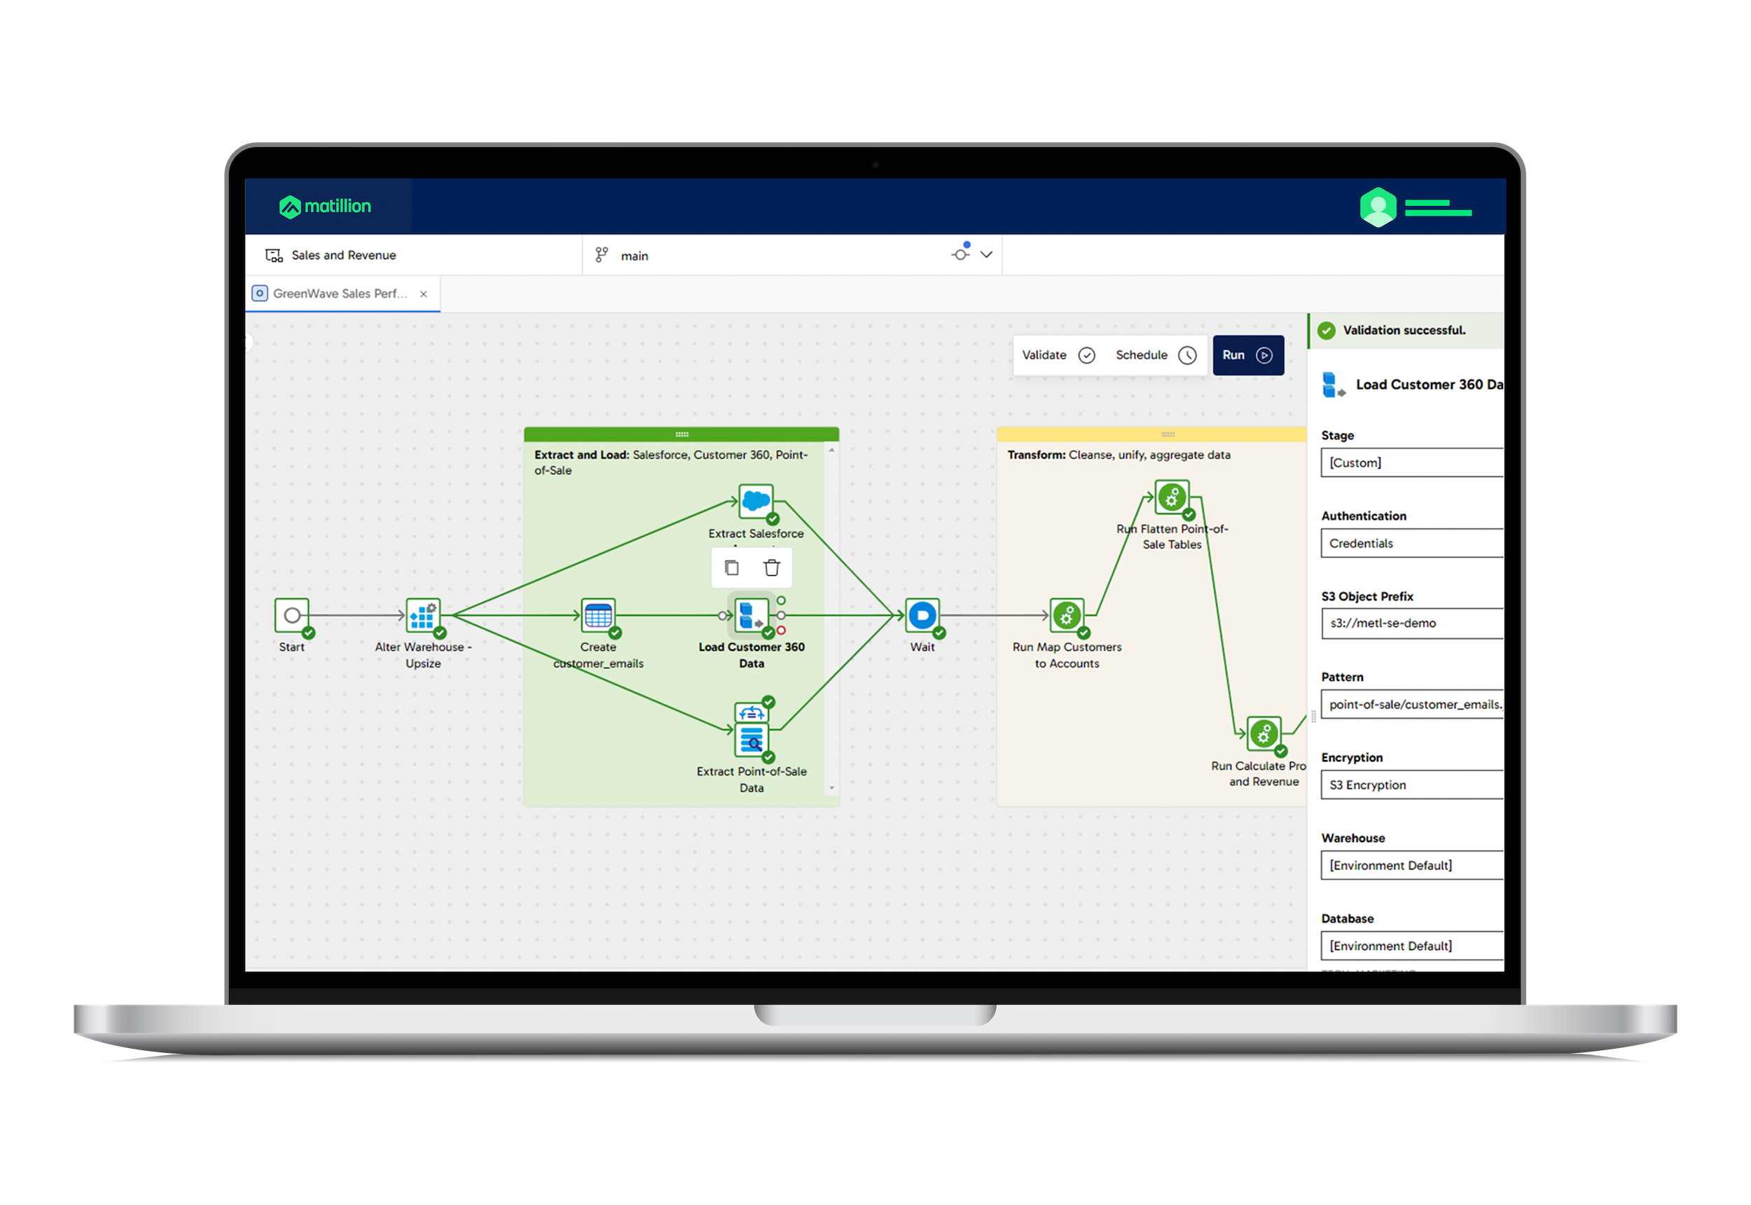This screenshot has height=1205, width=1751.
Task: Open the Database Environment Default dropdown
Action: click(1411, 945)
